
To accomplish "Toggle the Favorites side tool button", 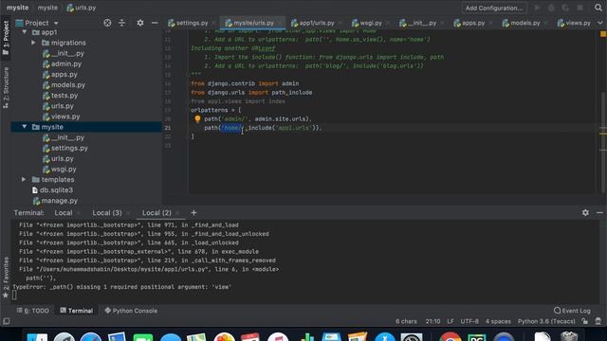I will pyautogui.click(x=6, y=278).
